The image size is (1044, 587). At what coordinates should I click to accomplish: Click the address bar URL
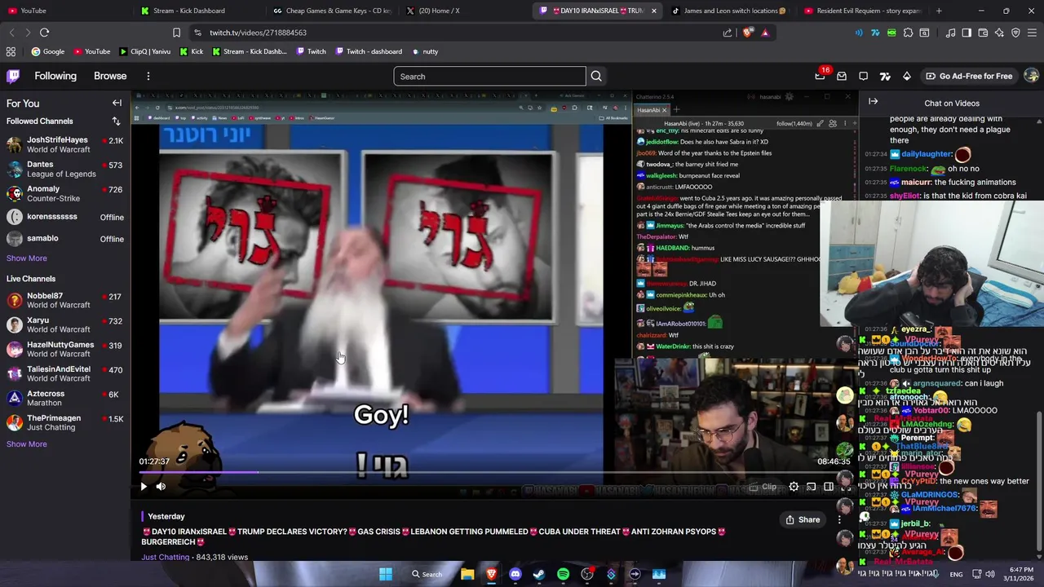click(x=258, y=33)
